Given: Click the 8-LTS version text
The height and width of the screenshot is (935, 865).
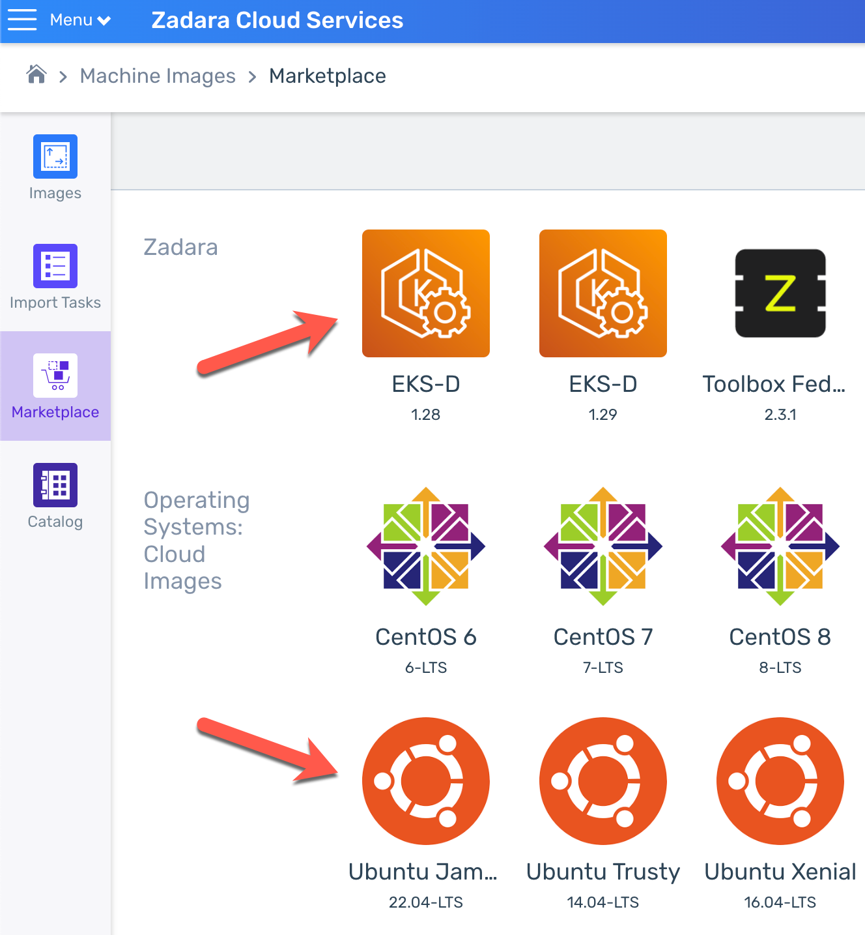Looking at the screenshot, I should point(780,668).
